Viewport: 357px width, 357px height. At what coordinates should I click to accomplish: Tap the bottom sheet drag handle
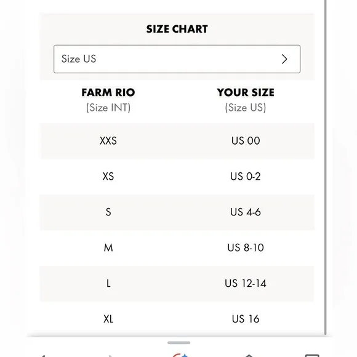(x=178, y=343)
